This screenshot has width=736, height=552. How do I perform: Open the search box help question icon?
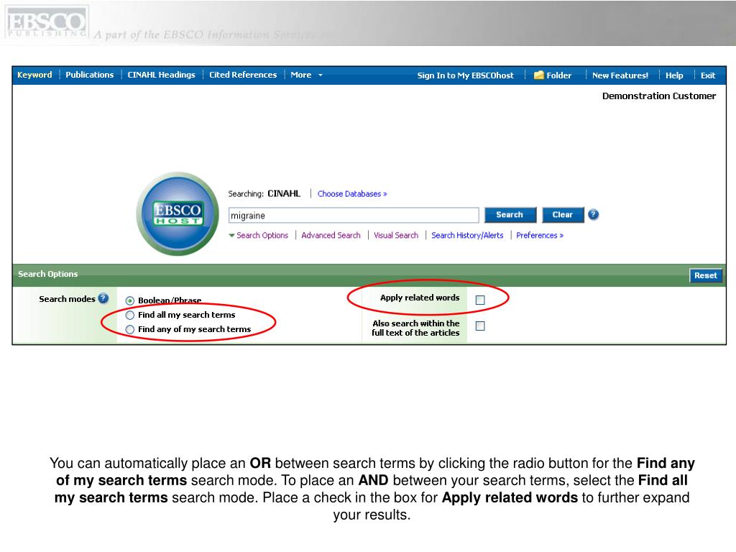pyautogui.click(x=593, y=214)
